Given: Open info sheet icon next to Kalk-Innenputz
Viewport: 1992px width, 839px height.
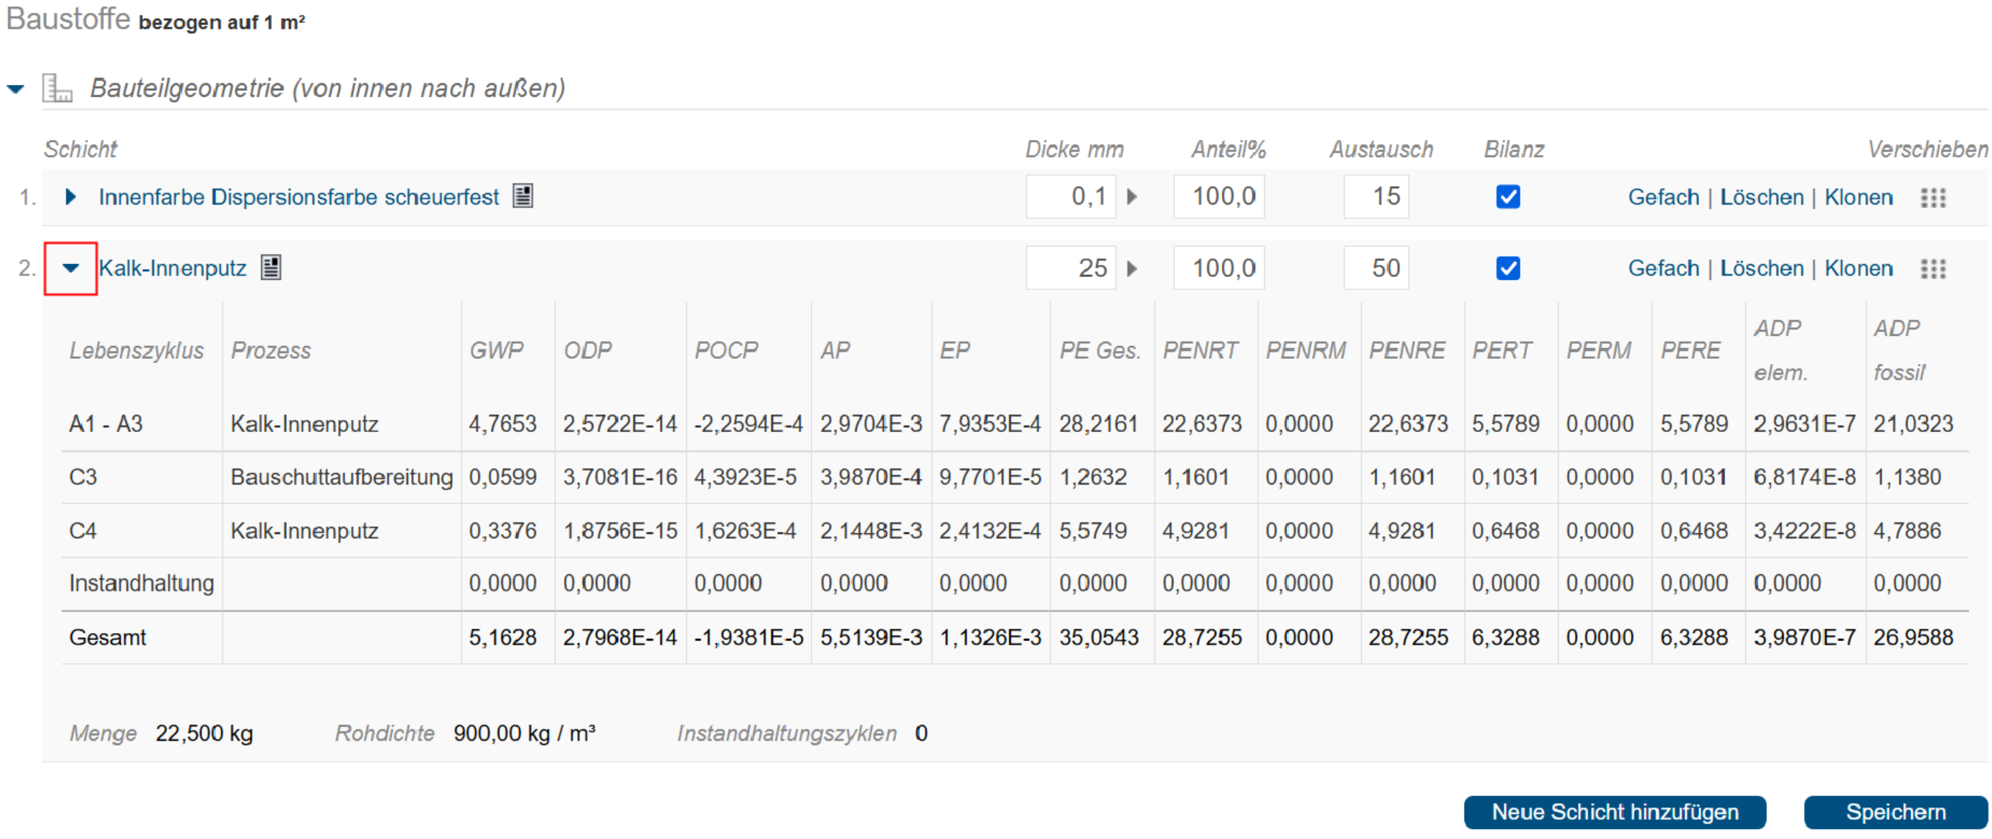Looking at the screenshot, I should point(271,268).
